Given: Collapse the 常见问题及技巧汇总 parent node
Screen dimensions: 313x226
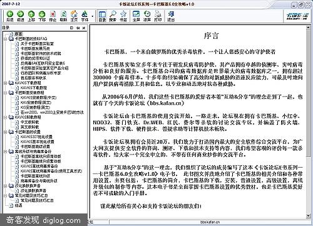Looking at the screenshot, I should click(x=6, y=196).
